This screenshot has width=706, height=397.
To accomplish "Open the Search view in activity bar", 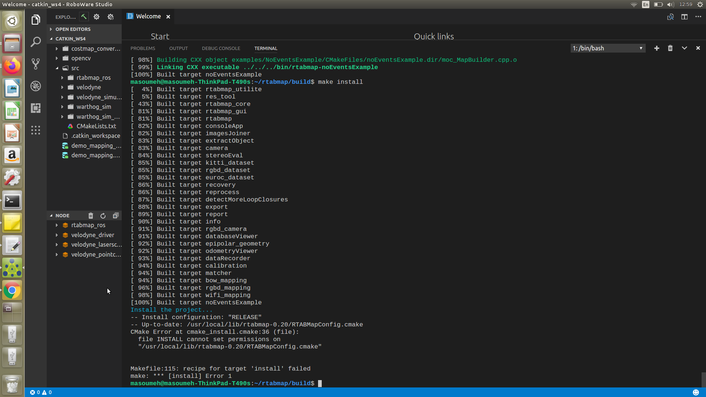I will pyautogui.click(x=36, y=42).
